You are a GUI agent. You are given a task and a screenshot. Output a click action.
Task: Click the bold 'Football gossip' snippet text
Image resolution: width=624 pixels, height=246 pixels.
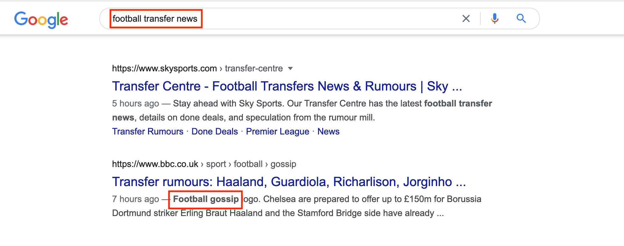(x=206, y=199)
